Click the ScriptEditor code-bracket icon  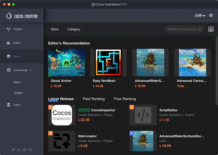(x=143, y=115)
